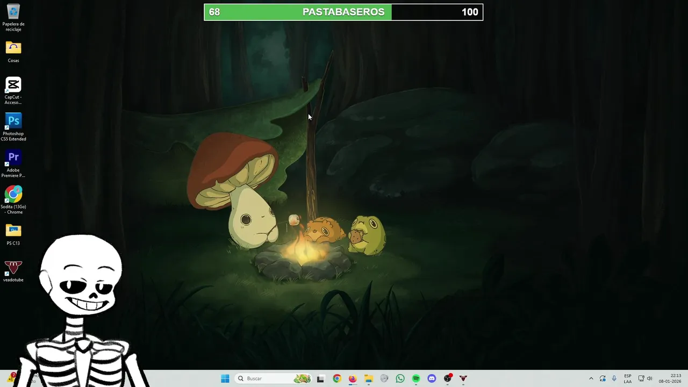Screen dimensions: 688x387
Task: Click the Windows Update tray icon
Action: pos(603,378)
